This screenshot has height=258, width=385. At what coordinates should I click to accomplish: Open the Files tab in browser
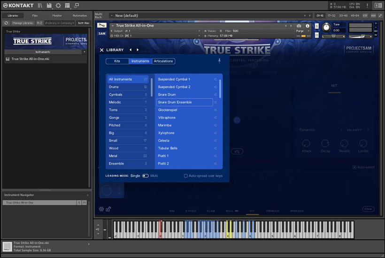click(35, 15)
